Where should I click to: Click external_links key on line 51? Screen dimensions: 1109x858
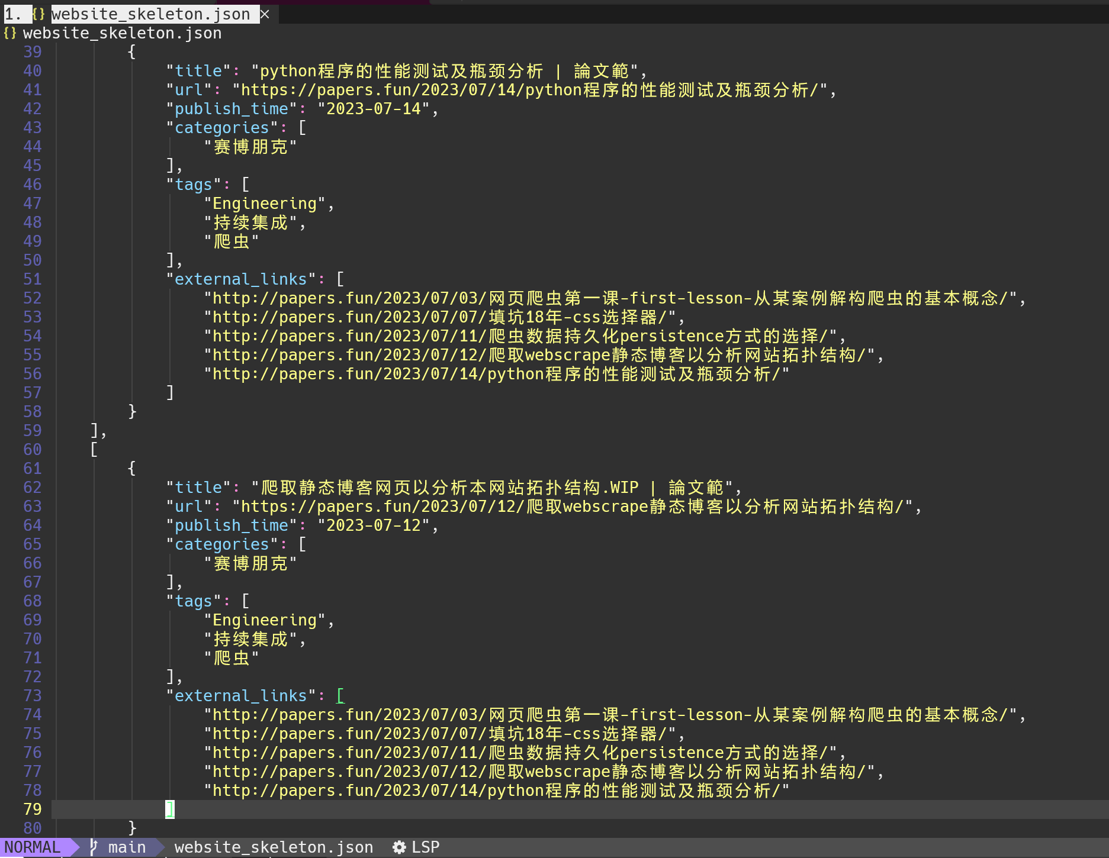(241, 279)
